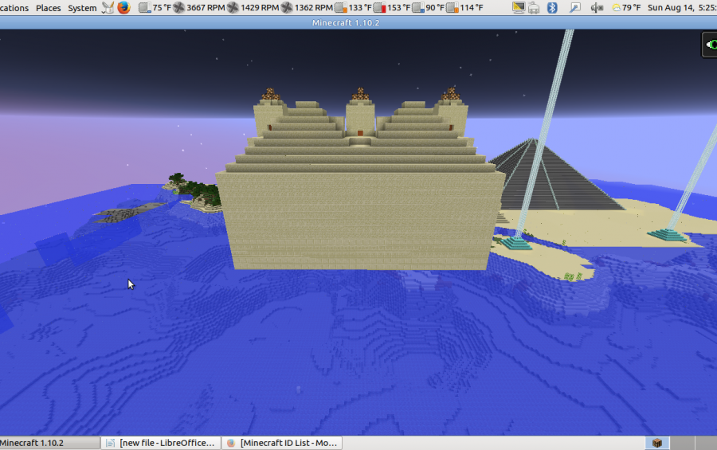Screen dimensions: 717x450
Task: Click the Minecraft block icon in bottom panel
Action: pyautogui.click(x=657, y=443)
